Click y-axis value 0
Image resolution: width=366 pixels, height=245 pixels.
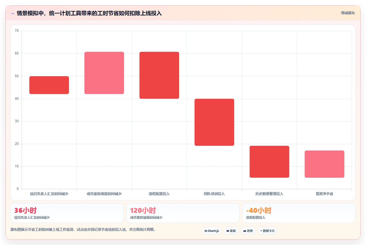(18, 189)
